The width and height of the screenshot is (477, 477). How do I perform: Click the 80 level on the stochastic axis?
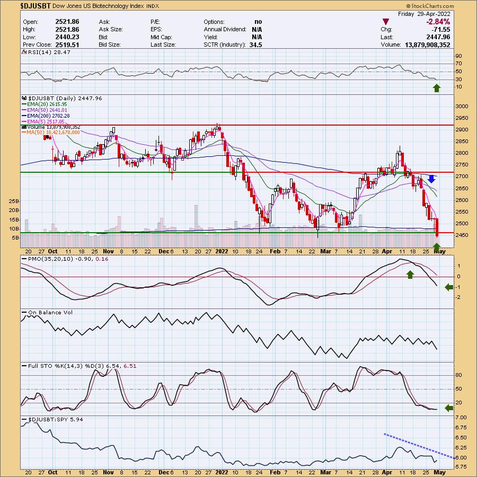[x=458, y=375]
